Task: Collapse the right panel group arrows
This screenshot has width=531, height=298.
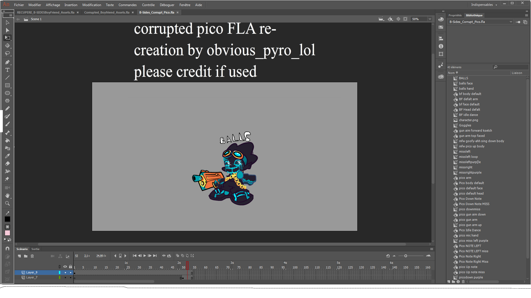Action: click(527, 11)
